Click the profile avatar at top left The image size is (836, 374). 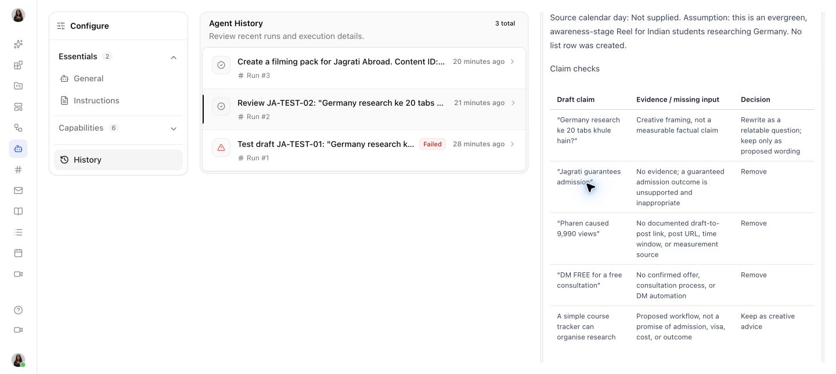point(18,15)
